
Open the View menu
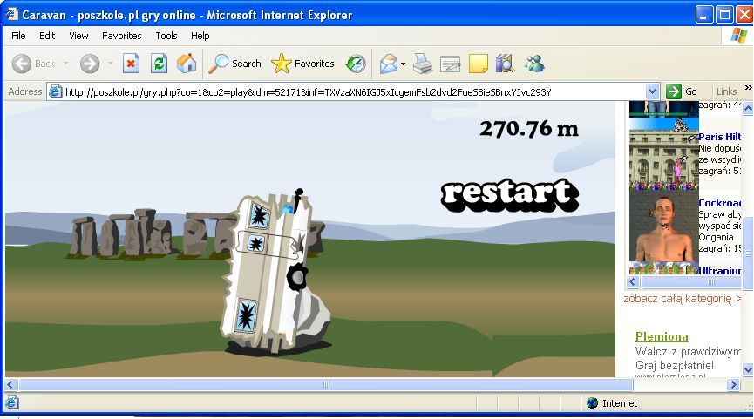pyautogui.click(x=78, y=36)
